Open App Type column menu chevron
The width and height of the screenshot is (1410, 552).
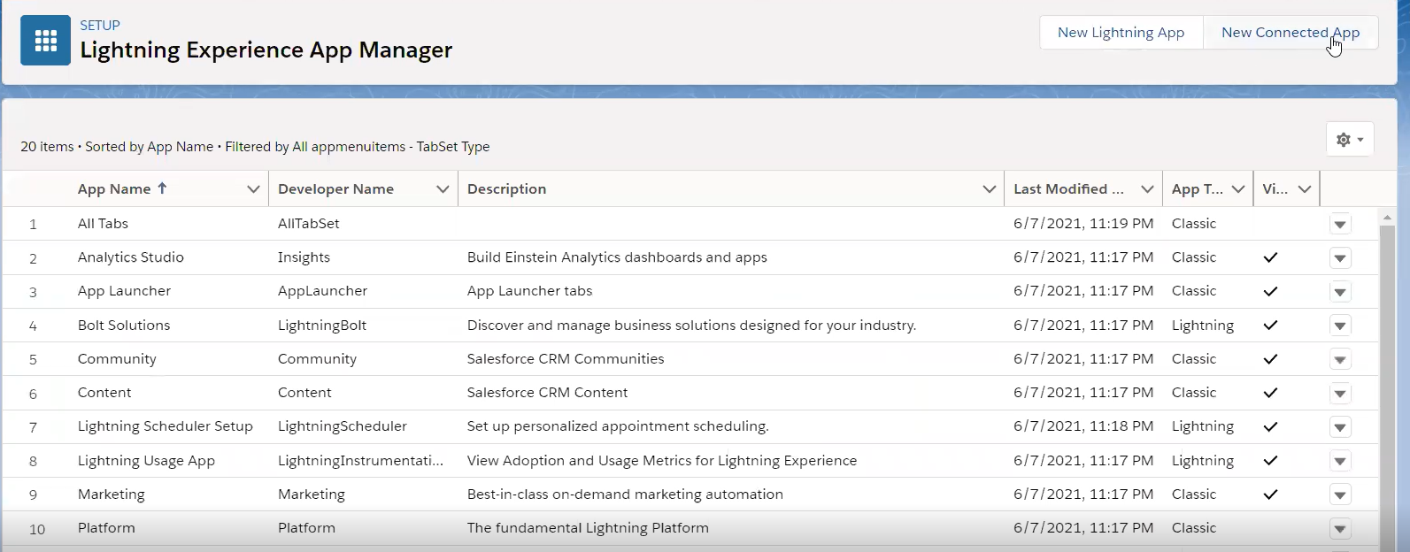click(x=1238, y=189)
